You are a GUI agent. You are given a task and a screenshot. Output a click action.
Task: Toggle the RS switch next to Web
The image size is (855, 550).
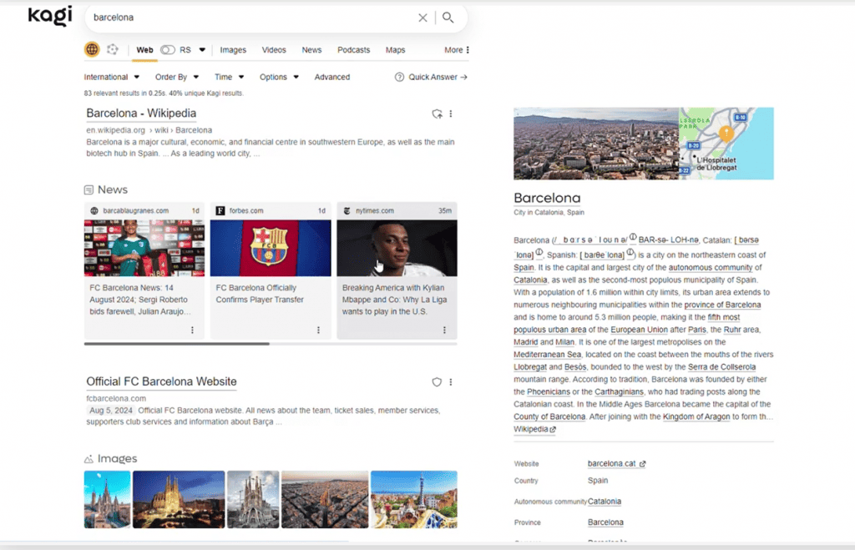click(x=167, y=49)
